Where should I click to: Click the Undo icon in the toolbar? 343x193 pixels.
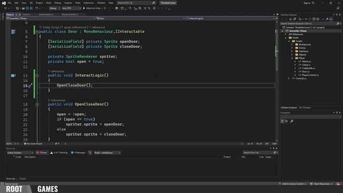[36, 9]
